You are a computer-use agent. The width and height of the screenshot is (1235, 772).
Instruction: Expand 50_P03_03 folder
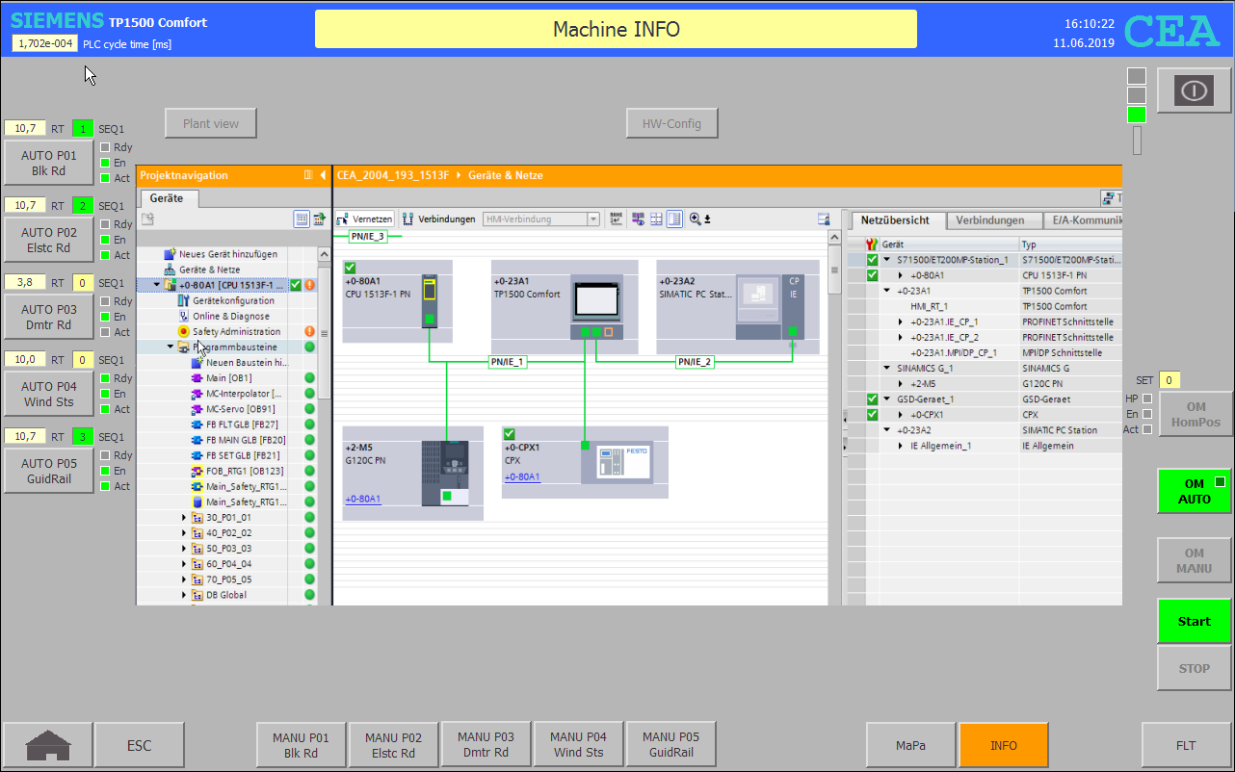click(x=184, y=548)
